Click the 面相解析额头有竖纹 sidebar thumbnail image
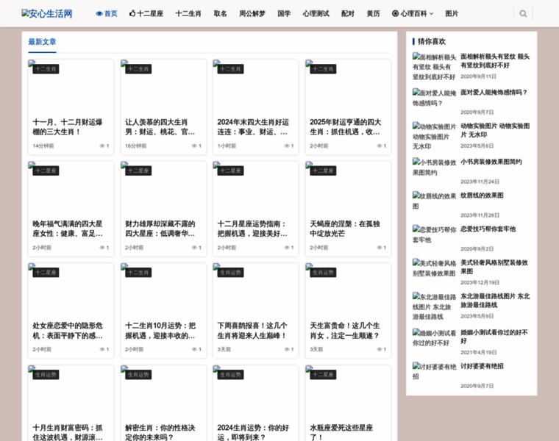 (x=434, y=66)
